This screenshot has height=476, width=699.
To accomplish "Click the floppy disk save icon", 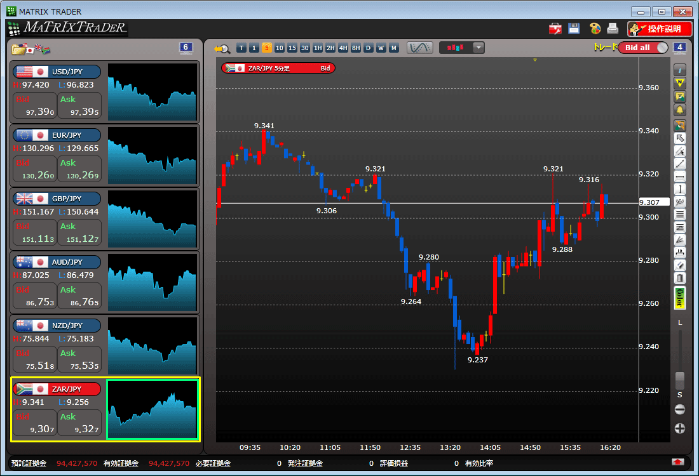I will [x=574, y=29].
